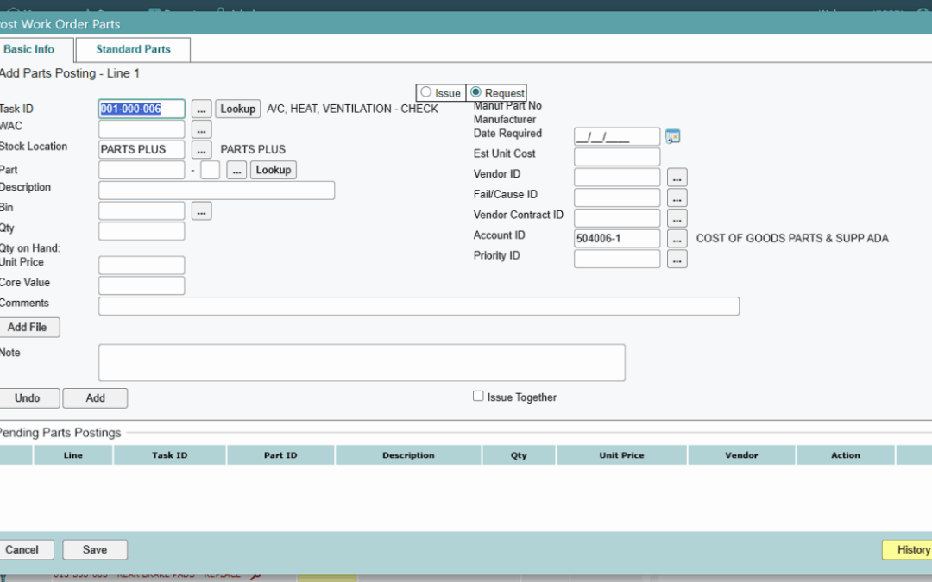
Task: Open the Vendor ID browse ellipsis
Action: coord(677,178)
